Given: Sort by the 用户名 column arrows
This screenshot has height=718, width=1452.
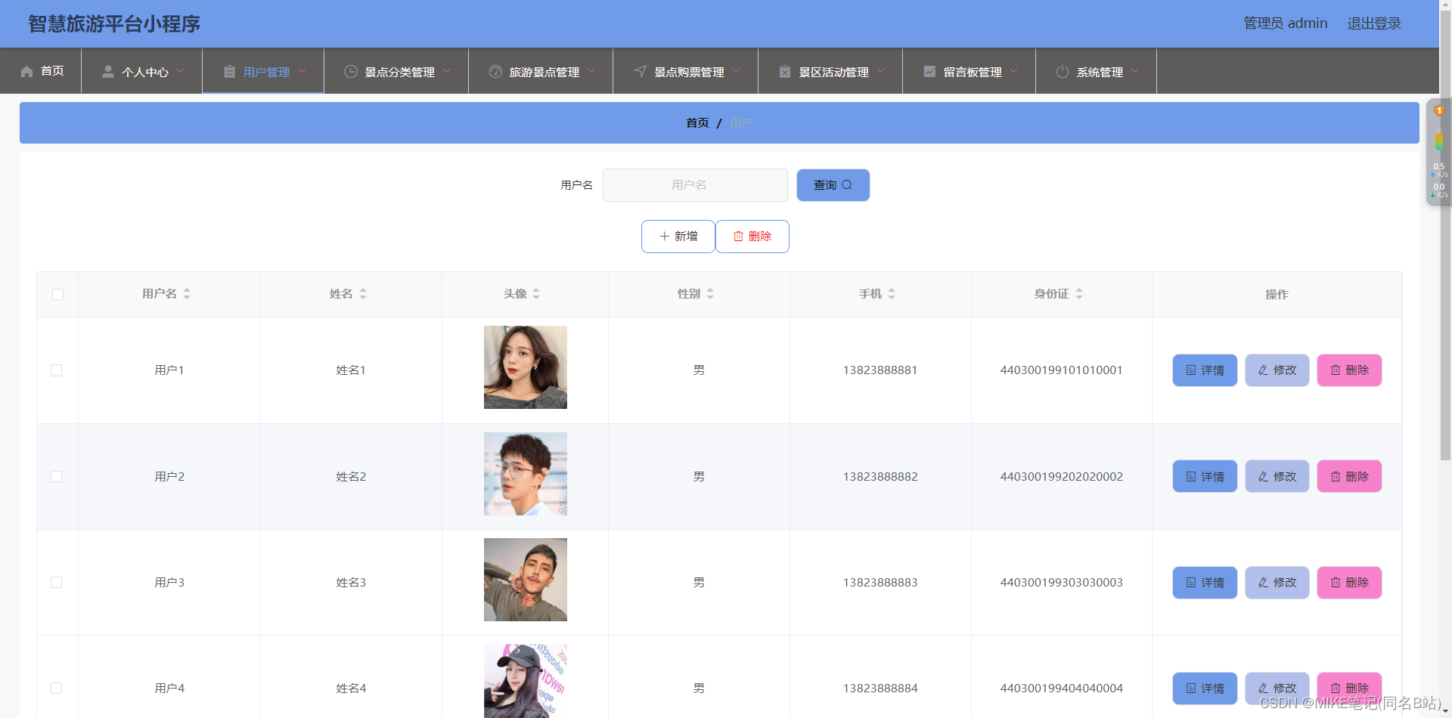Looking at the screenshot, I should [187, 294].
